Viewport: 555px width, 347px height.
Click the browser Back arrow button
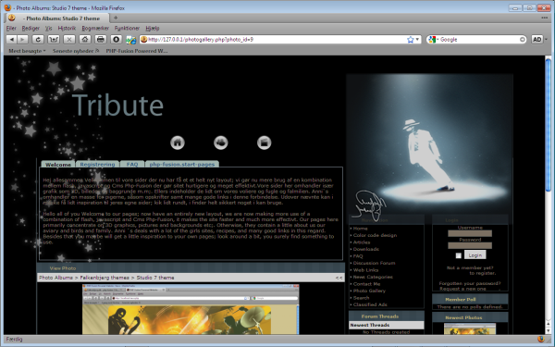point(12,40)
